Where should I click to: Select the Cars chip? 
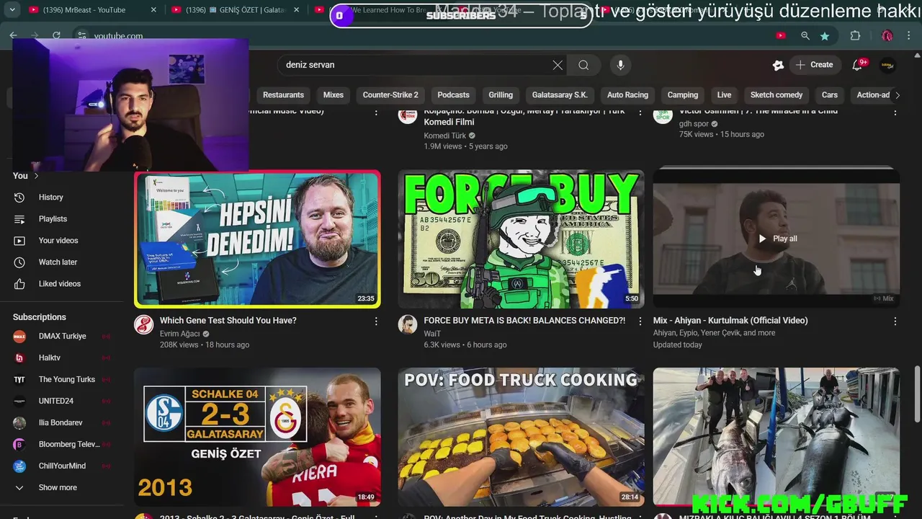pyautogui.click(x=830, y=95)
